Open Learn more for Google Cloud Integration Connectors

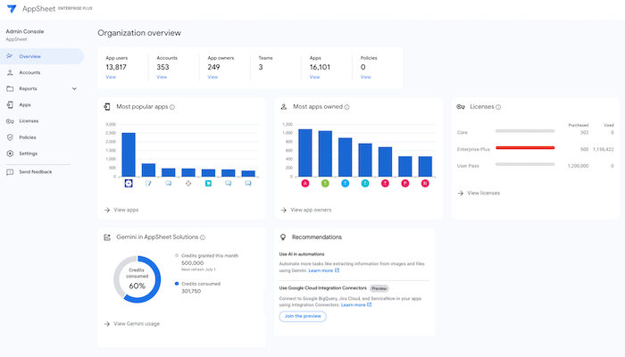point(354,305)
